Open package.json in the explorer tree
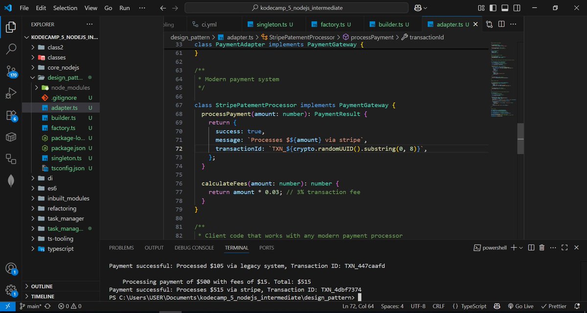 pos(61,148)
